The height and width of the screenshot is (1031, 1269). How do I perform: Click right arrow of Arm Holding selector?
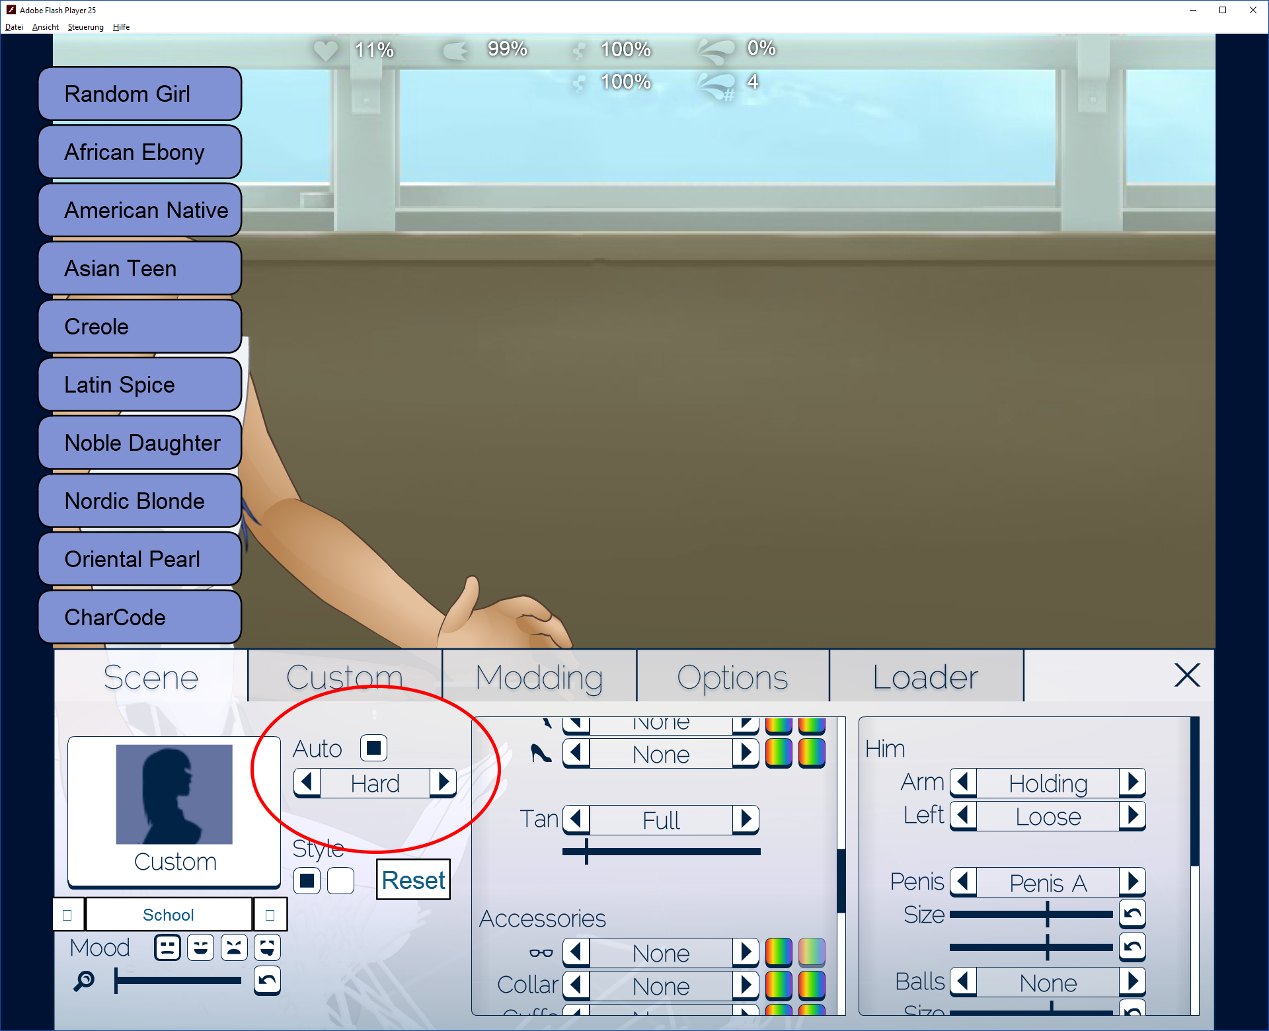click(x=1132, y=783)
